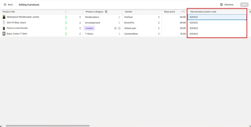Click the Vendor column header
251x127 pixels.
coord(129,12)
